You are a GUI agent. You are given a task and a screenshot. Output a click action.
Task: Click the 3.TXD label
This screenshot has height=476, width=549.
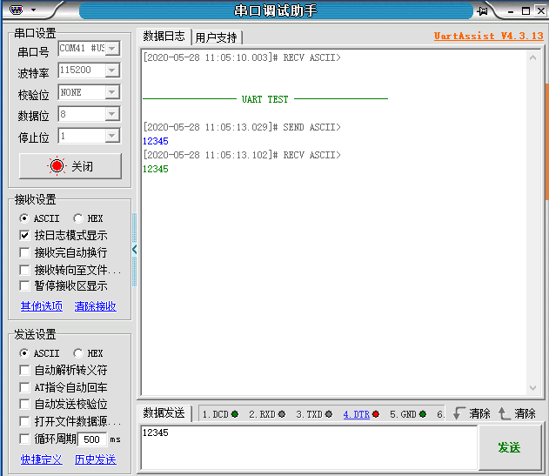pyautogui.click(x=309, y=414)
